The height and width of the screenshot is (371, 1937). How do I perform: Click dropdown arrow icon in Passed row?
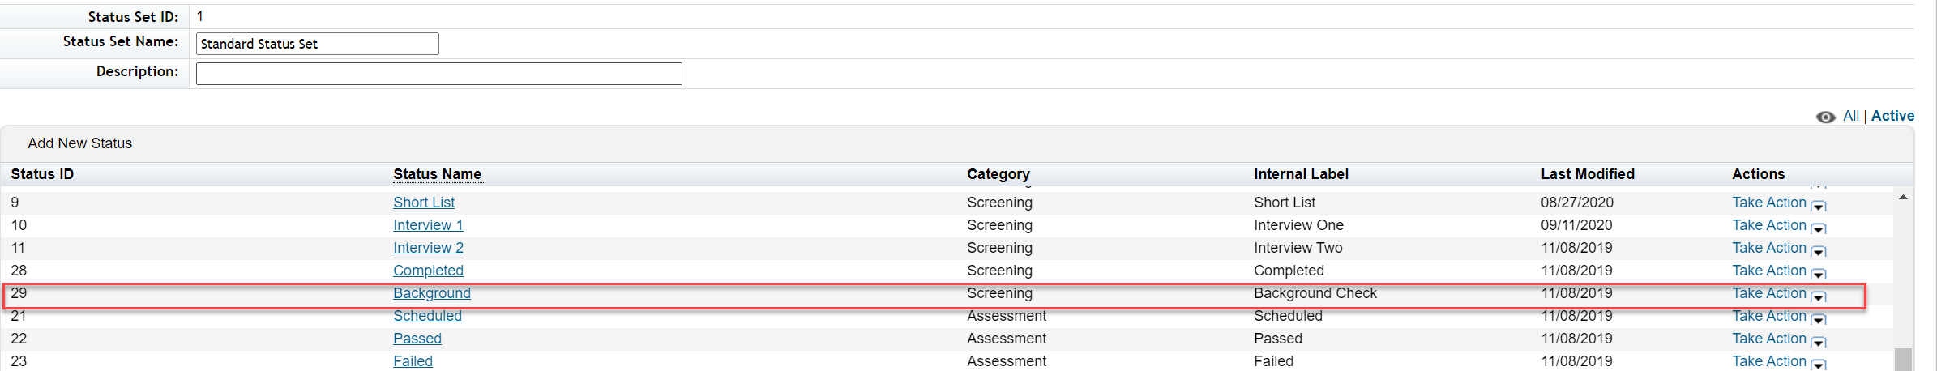click(x=1818, y=343)
